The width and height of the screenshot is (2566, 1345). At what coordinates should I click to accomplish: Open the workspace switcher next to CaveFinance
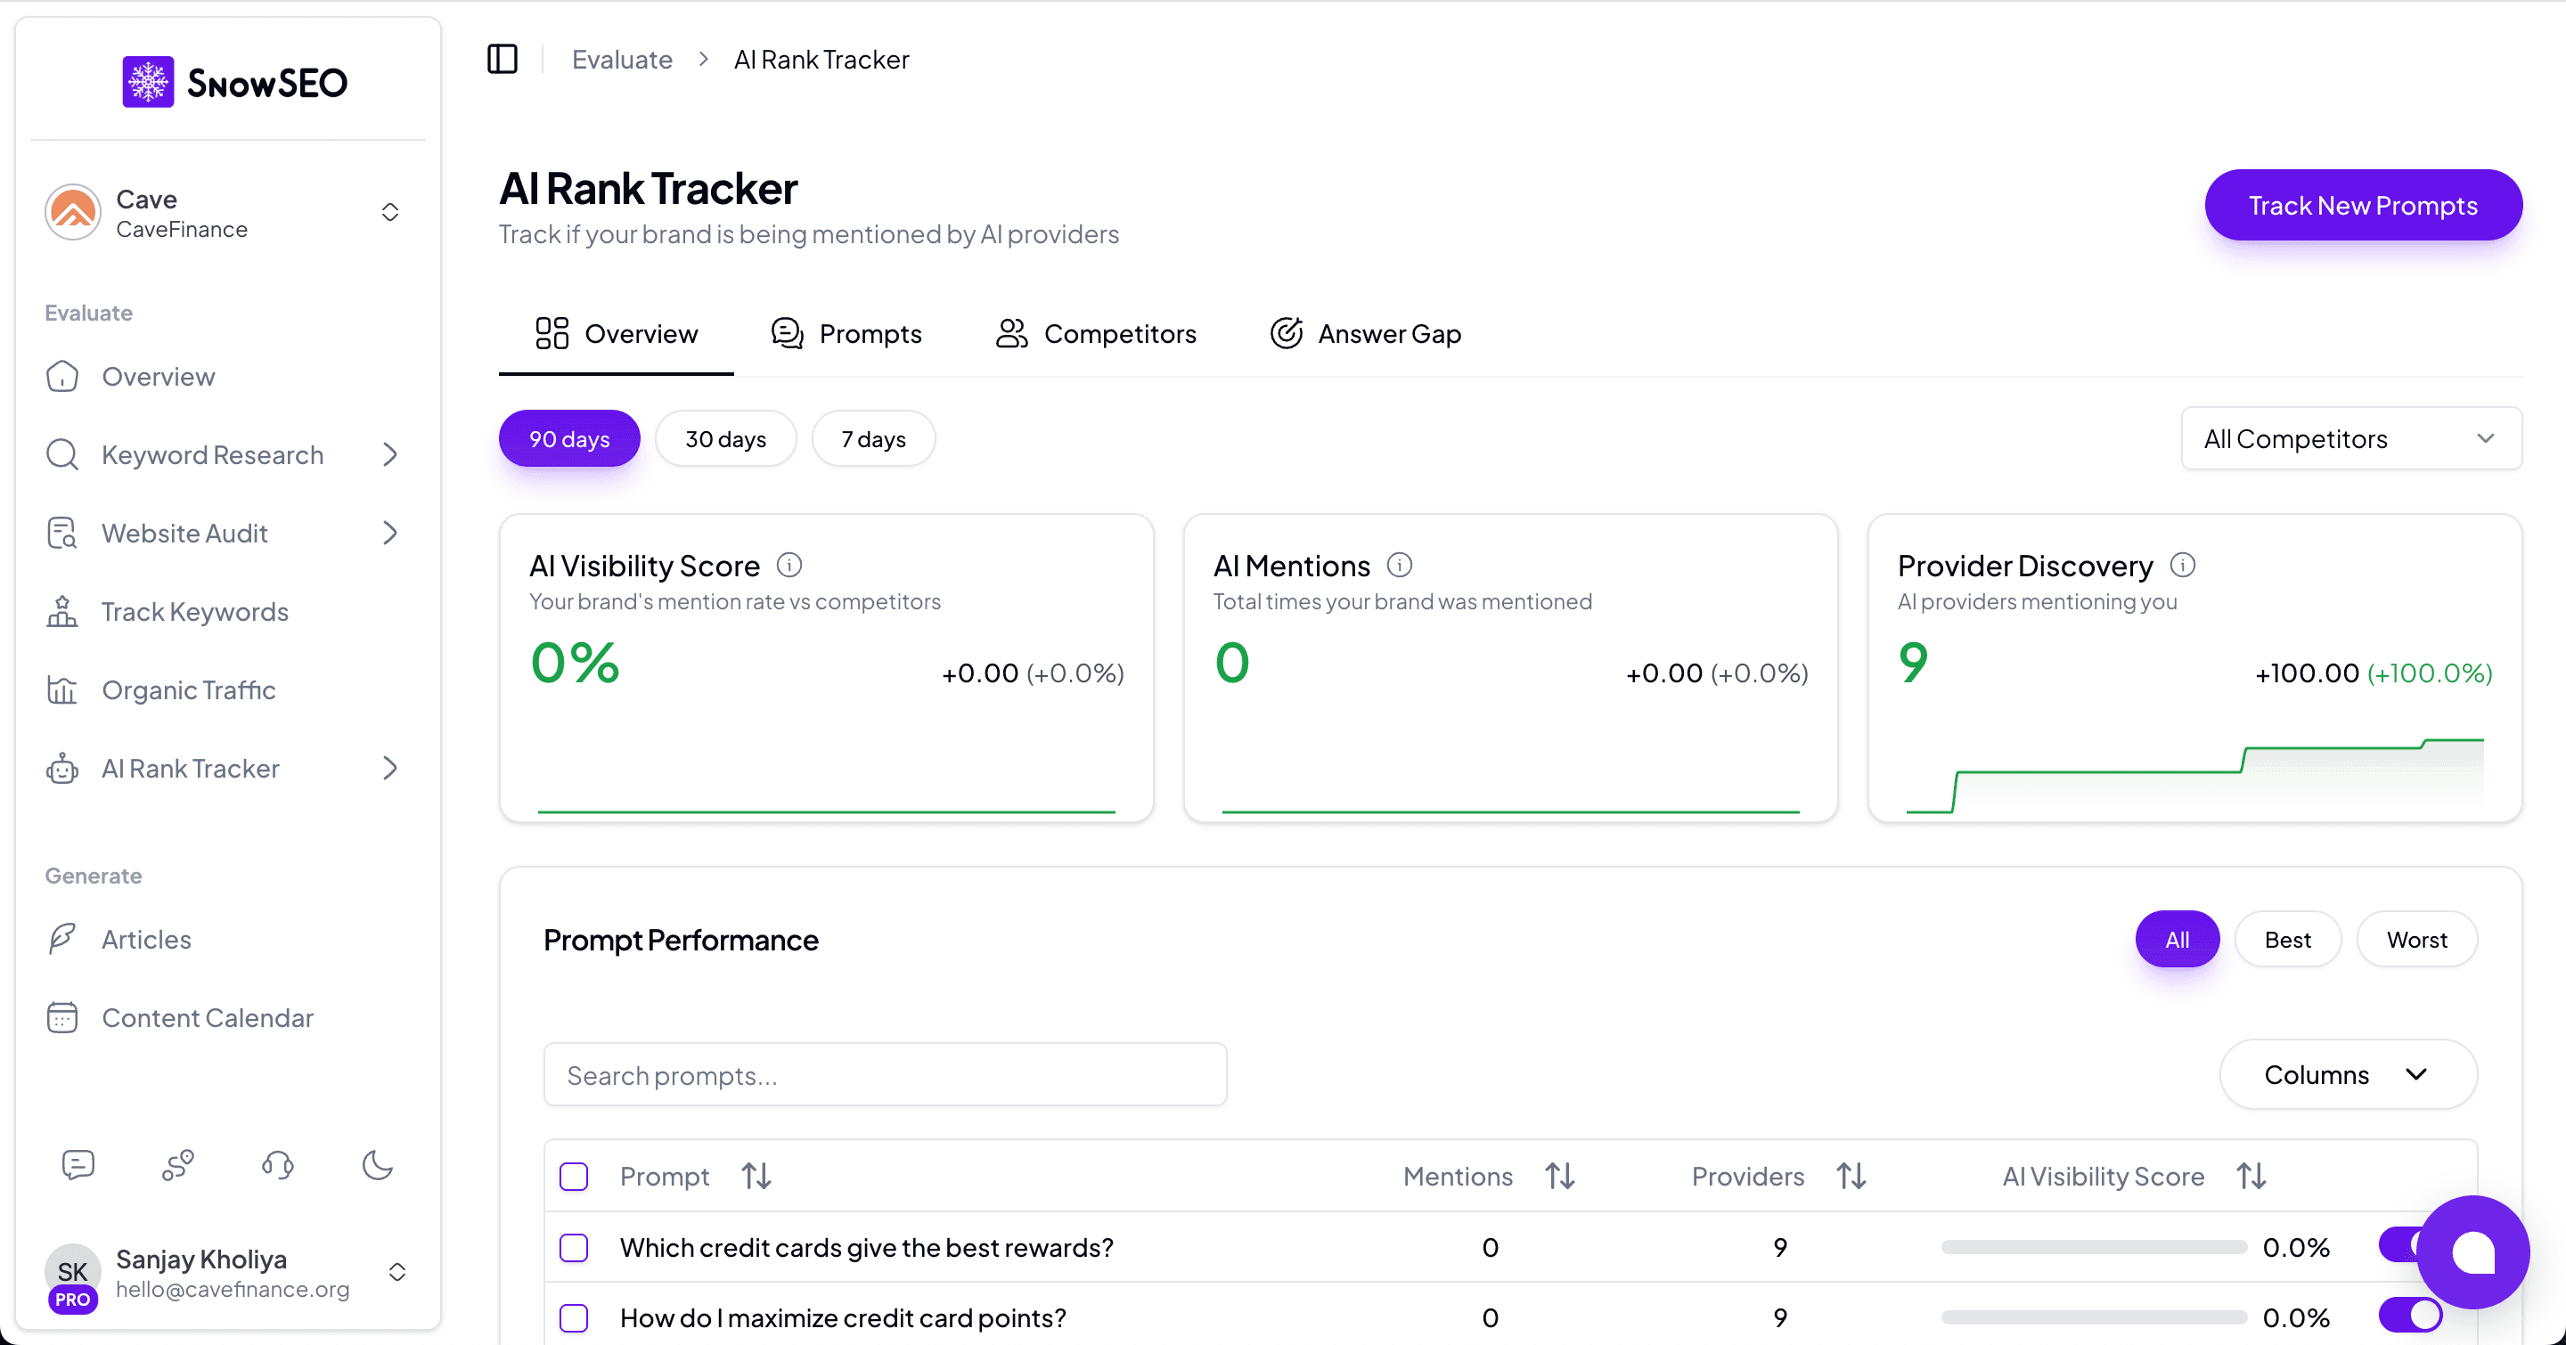(x=389, y=211)
